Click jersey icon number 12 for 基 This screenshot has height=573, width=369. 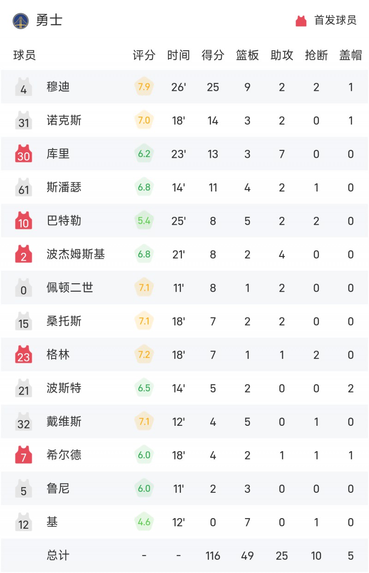click(x=24, y=522)
